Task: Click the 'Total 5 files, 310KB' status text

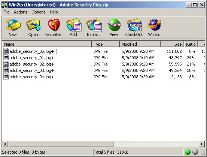Action: pos(111,152)
